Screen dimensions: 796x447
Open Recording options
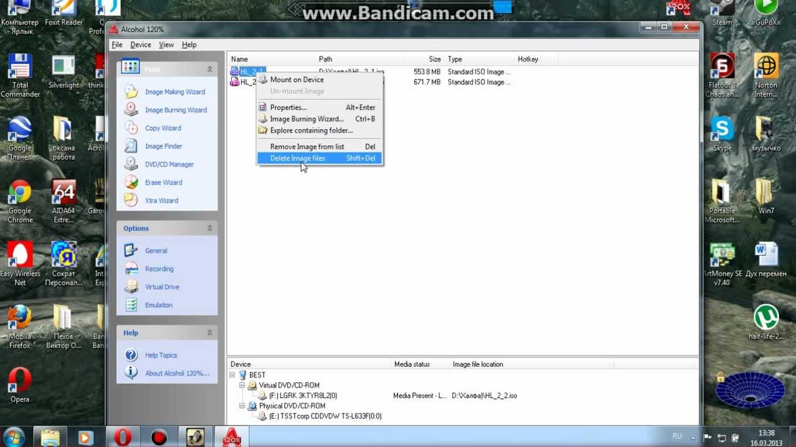point(159,269)
